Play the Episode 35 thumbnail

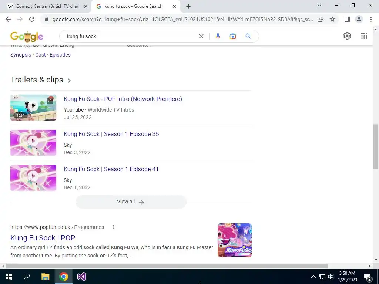[33, 143]
